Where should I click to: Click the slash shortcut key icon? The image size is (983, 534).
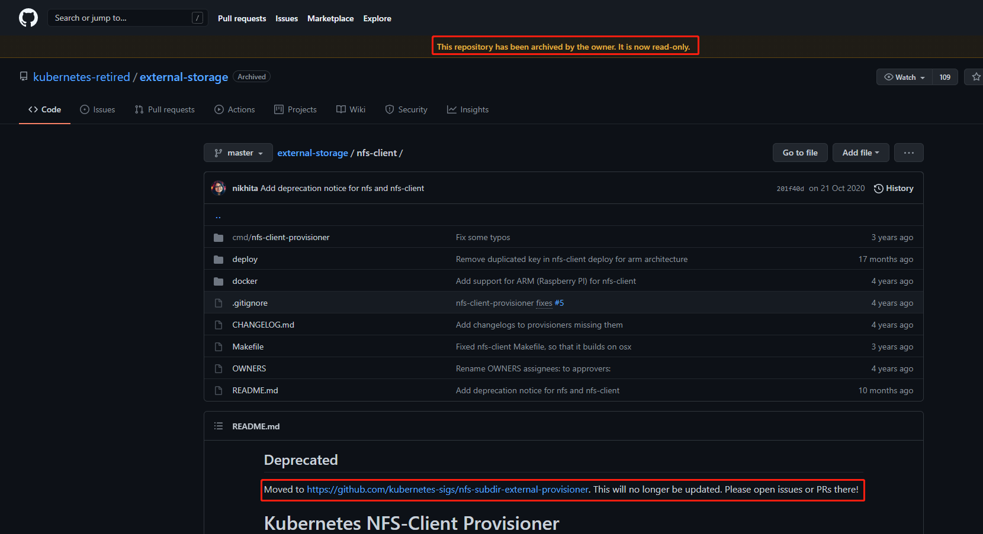point(198,18)
